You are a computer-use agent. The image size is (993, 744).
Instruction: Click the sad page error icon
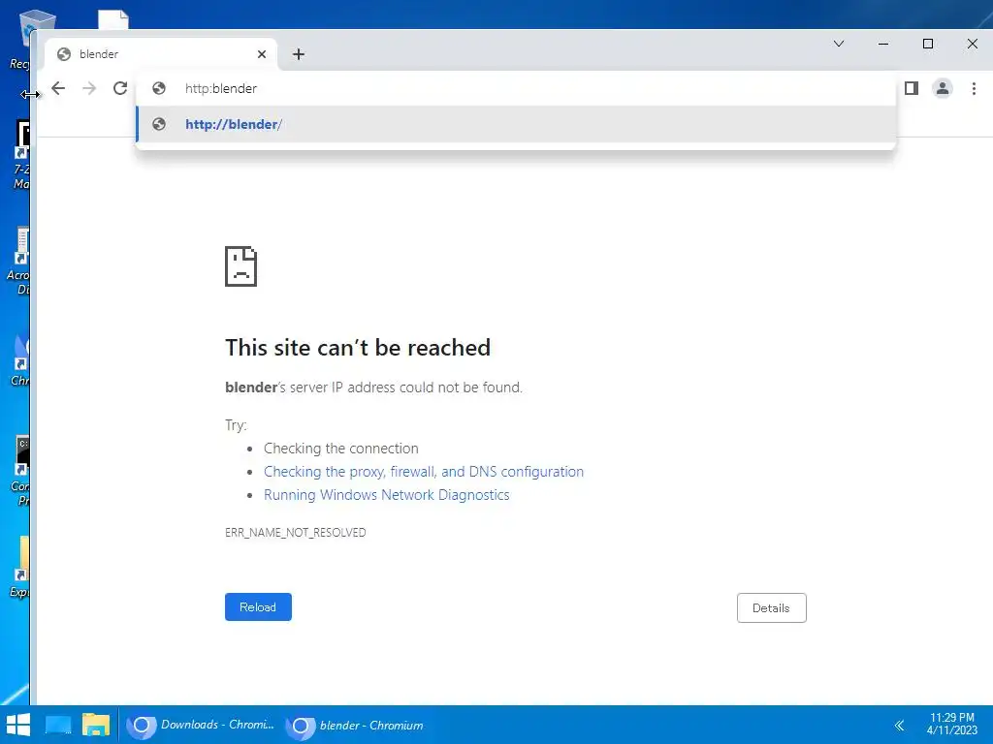pyautogui.click(x=240, y=266)
